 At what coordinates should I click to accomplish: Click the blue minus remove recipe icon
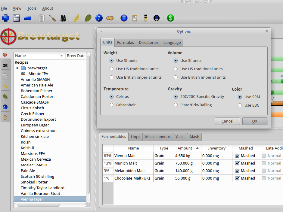click(27, 18)
